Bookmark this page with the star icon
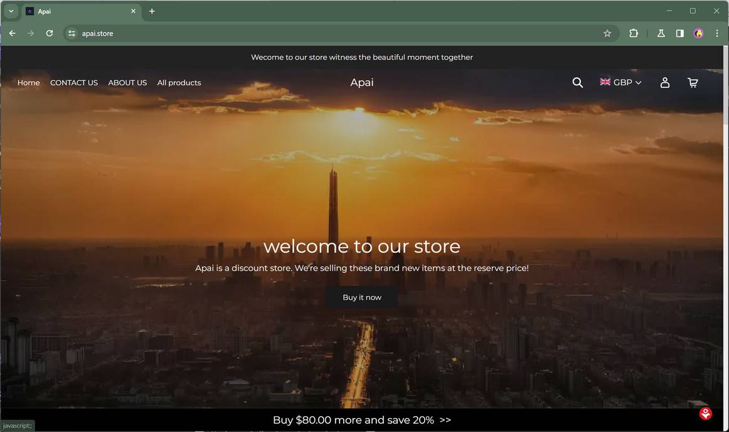 coord(607,33)
